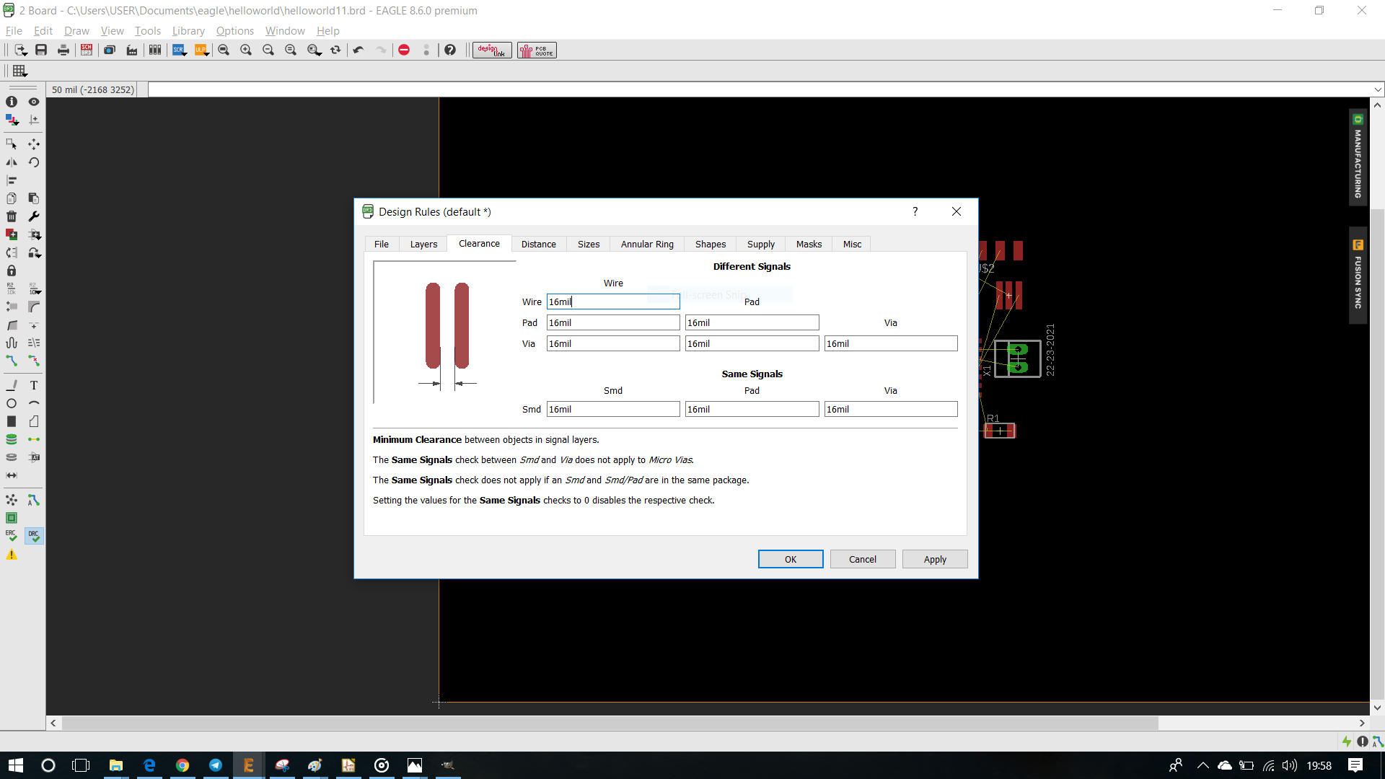Switch to the Clearance tab
The width and height of the screenshot is (1385, 779).
[478, 244]
